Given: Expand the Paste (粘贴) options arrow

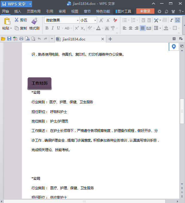Looking at the screenshot, I should [11, 28].
